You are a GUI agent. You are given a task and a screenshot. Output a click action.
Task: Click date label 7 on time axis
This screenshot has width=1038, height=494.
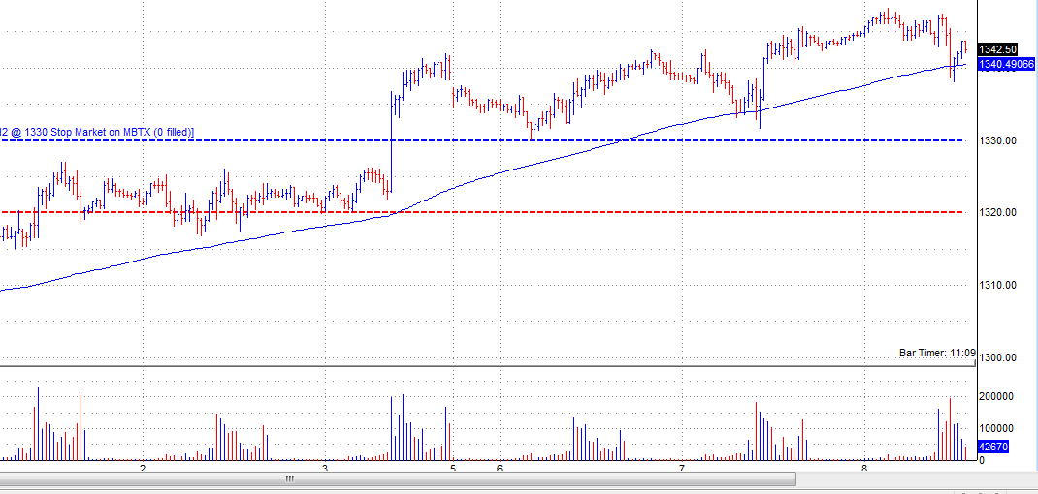[x=682, y=468]
